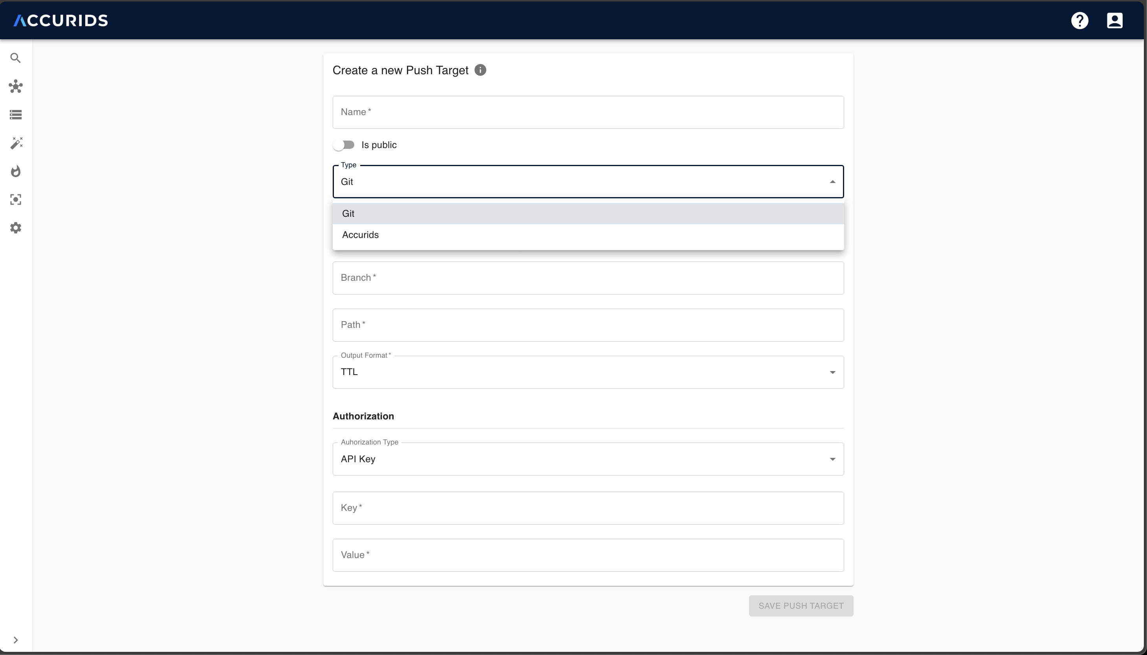Open settings gear in sidebar
Screen dimensions: 1147x655
(16, 228)
